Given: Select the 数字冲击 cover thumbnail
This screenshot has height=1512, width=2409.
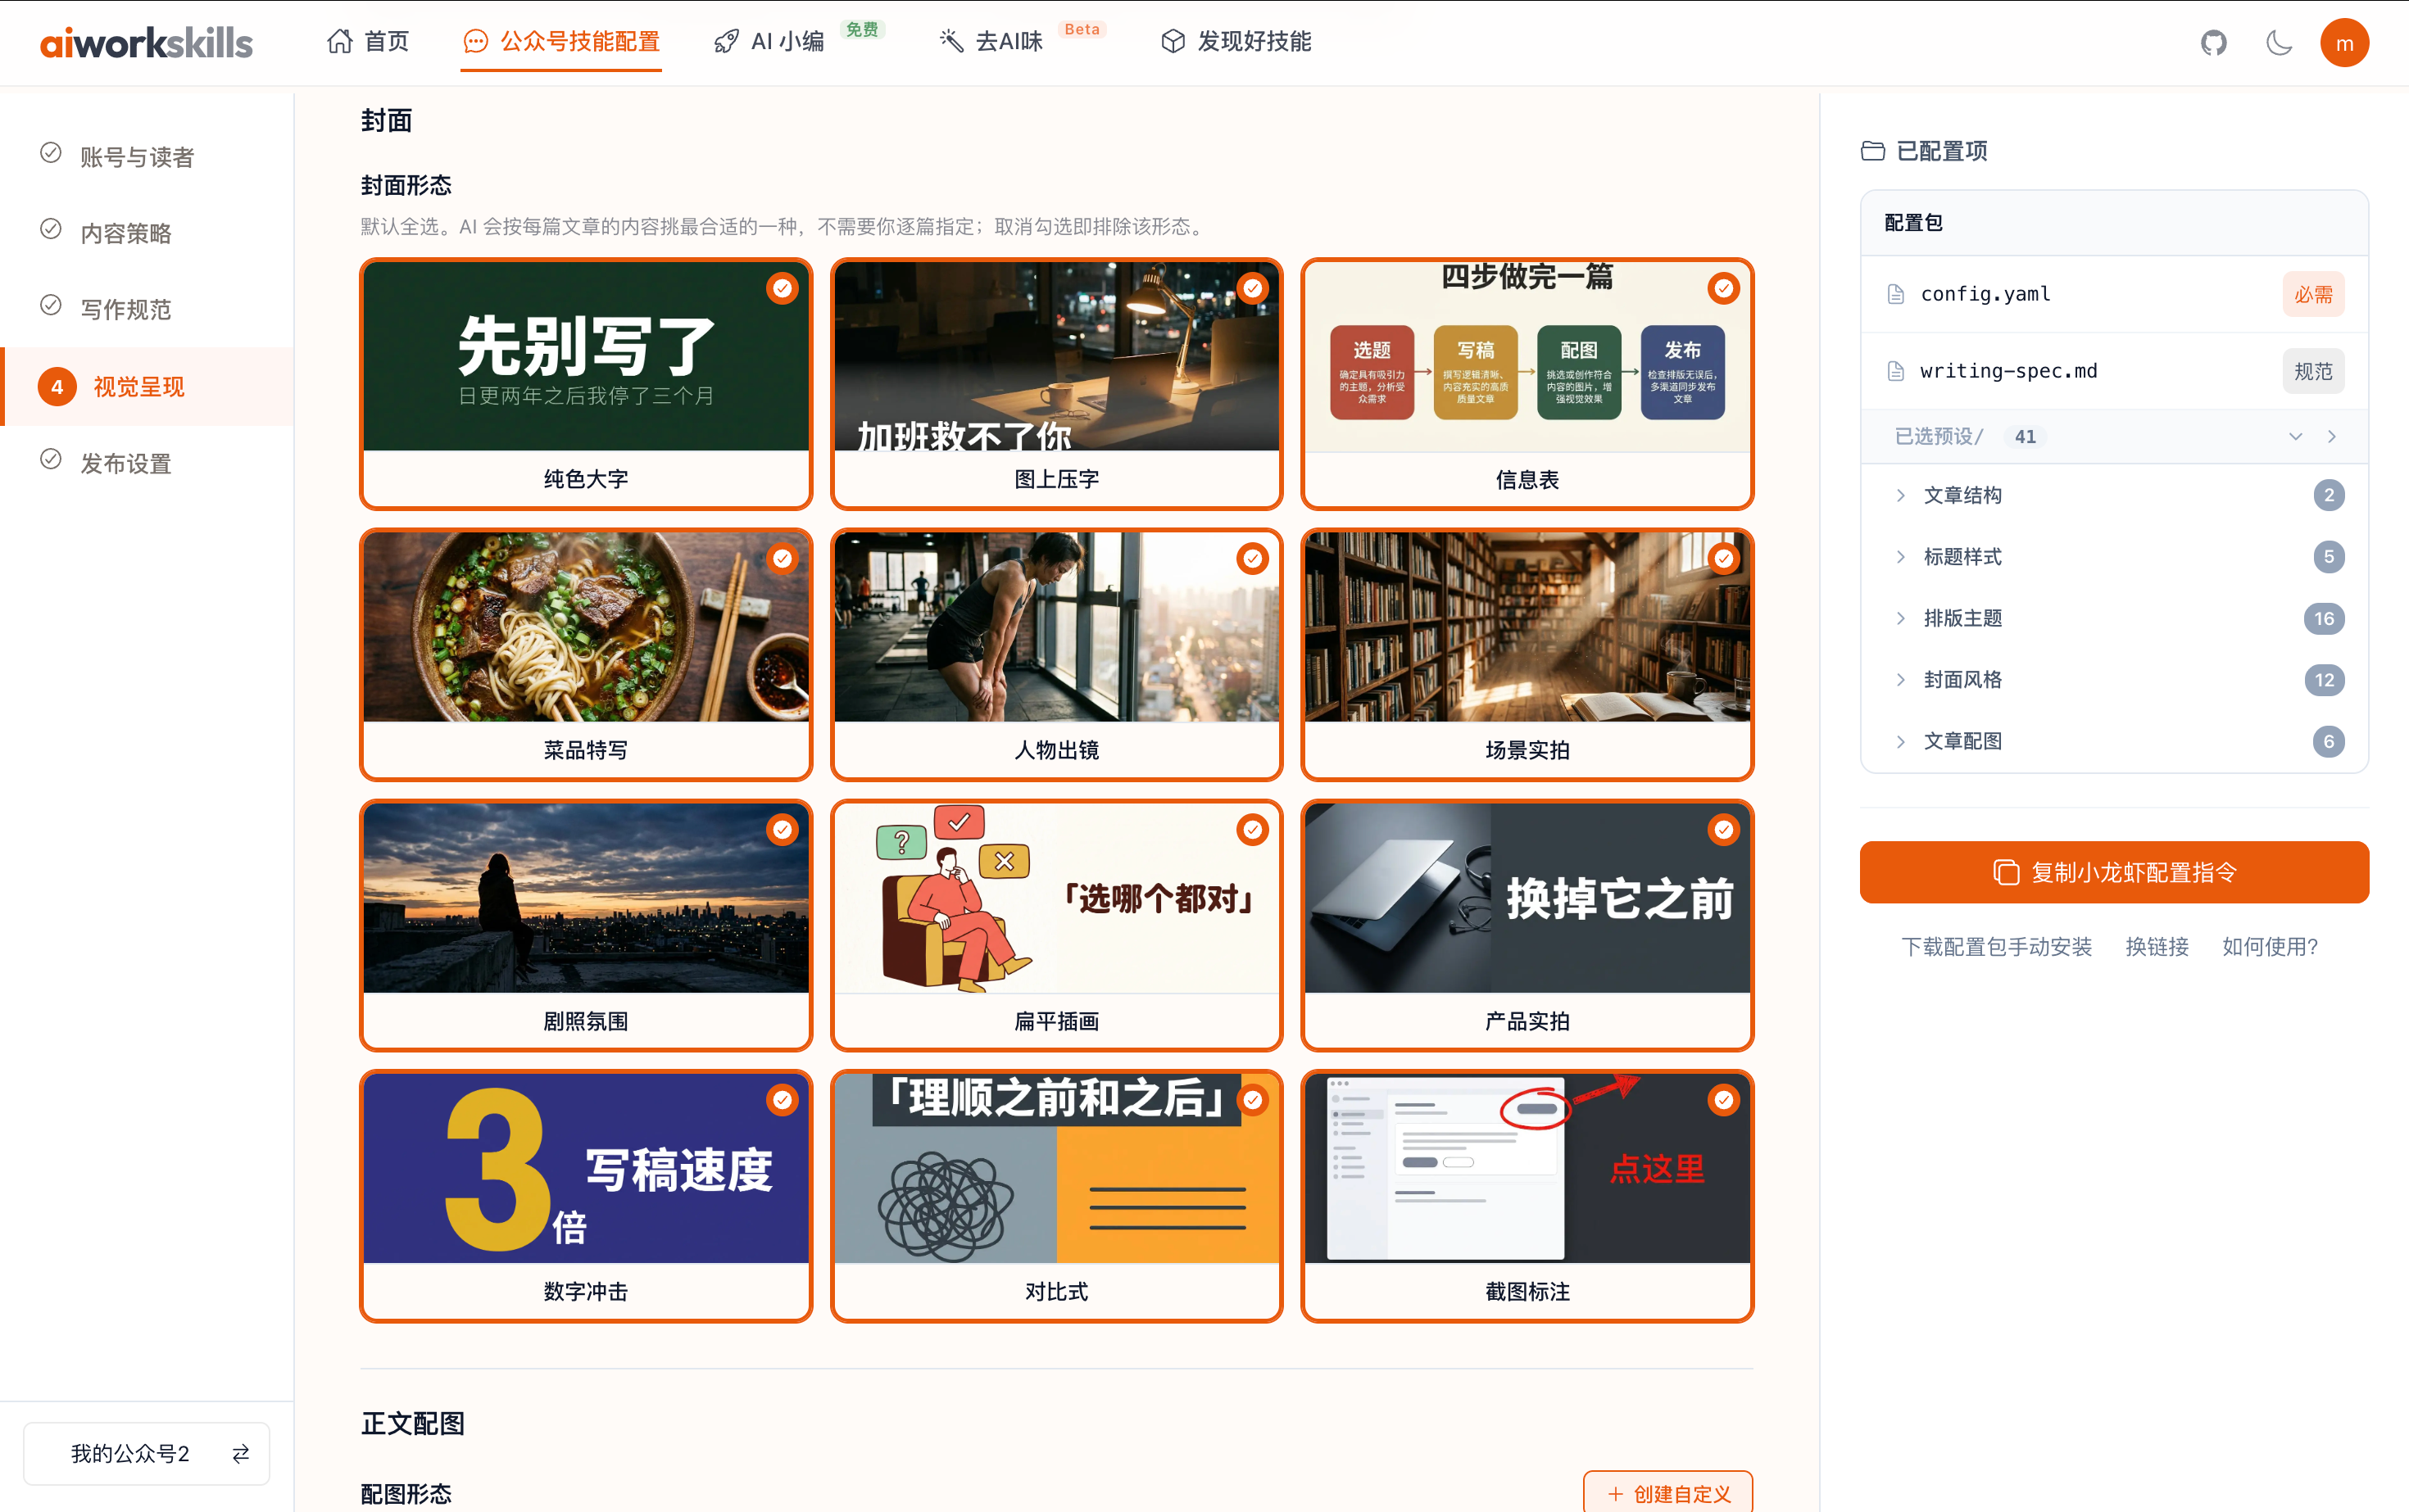Looking at the screenshot, I should pos(586,1168).
